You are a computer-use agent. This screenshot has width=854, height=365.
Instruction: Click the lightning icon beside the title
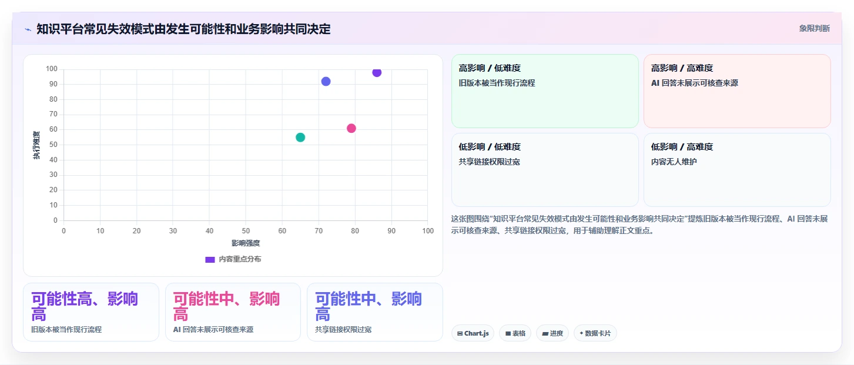pos(28,29)
